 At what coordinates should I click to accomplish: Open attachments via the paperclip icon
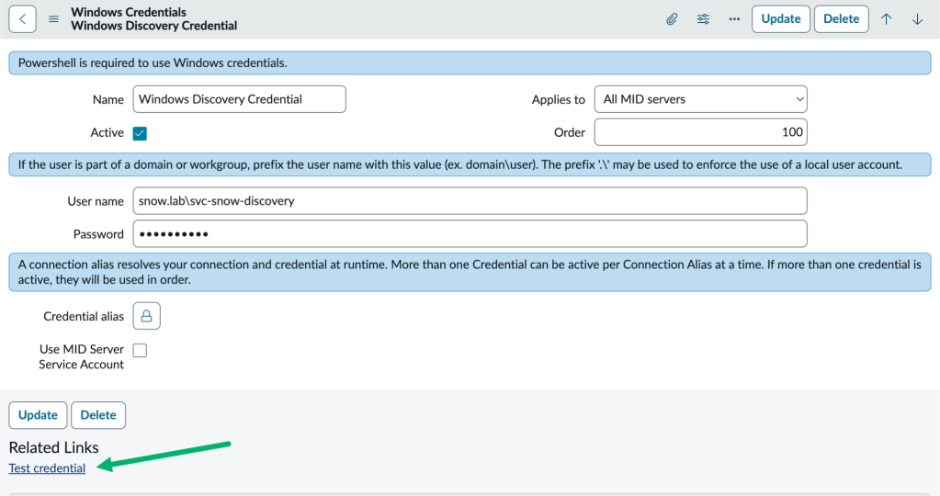pyautogui.click(x=672, y=19)
